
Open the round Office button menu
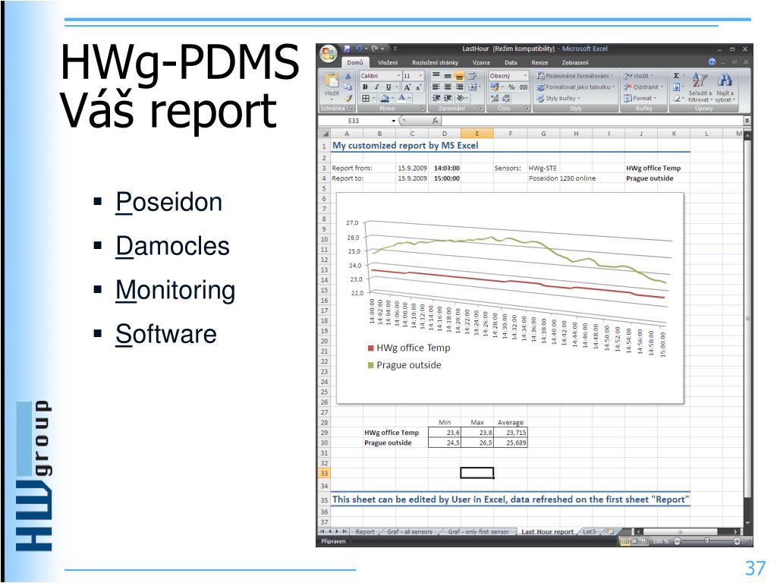pos(328,54)
